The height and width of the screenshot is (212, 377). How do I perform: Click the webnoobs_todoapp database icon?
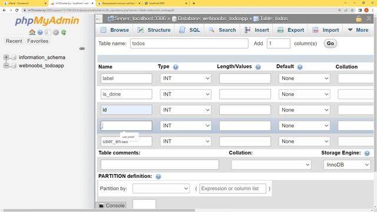[x=14, y=65]
